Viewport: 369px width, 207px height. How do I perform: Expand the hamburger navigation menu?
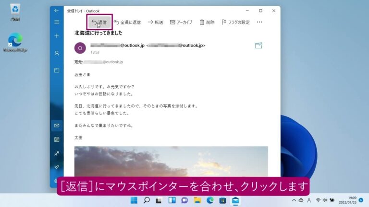pyautogui.click(x=57, y=22)
